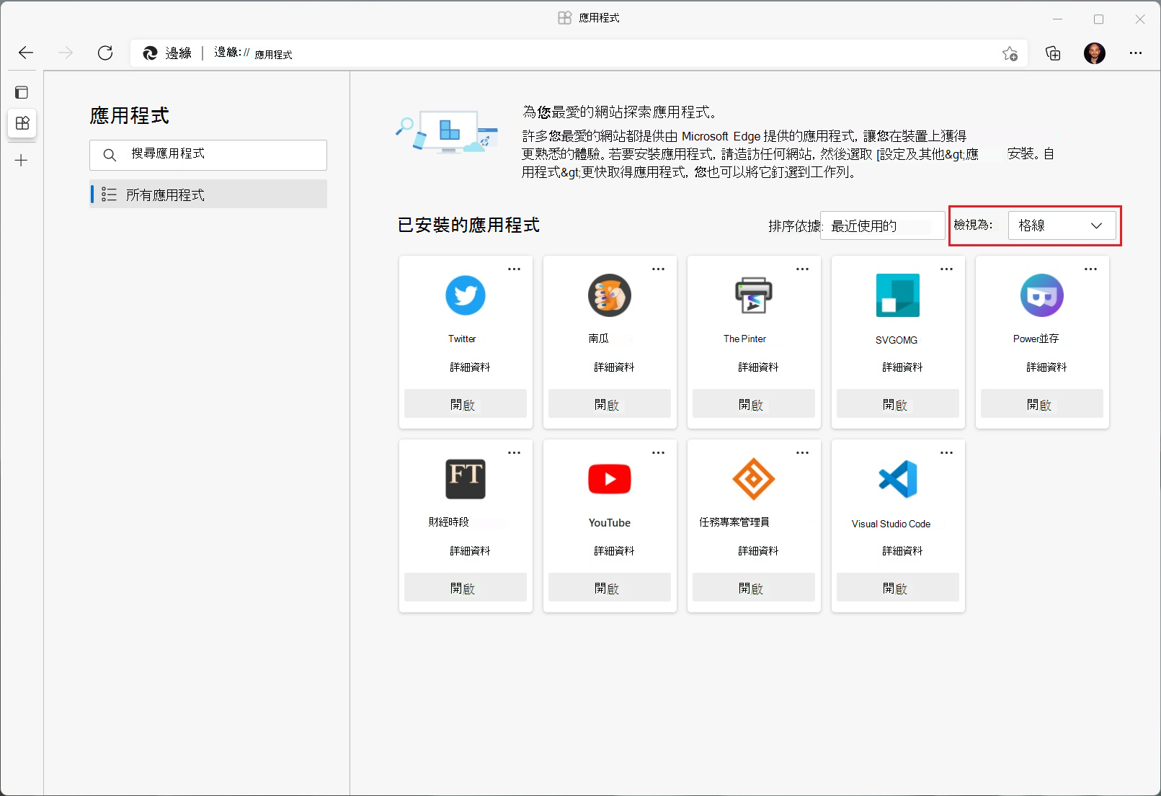View 詳細資料 for Visual Studio Code
The image size is (1161, 796).
902,551
